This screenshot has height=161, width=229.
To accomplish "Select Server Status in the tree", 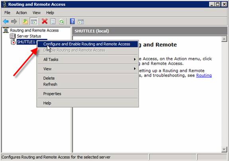I will [x=29, y=36].
